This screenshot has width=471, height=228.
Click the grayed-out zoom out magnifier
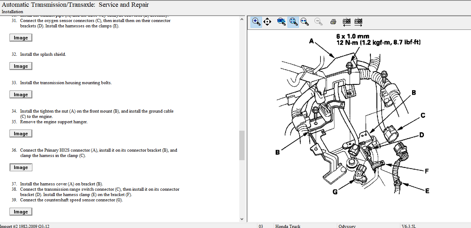pos(318,22)
